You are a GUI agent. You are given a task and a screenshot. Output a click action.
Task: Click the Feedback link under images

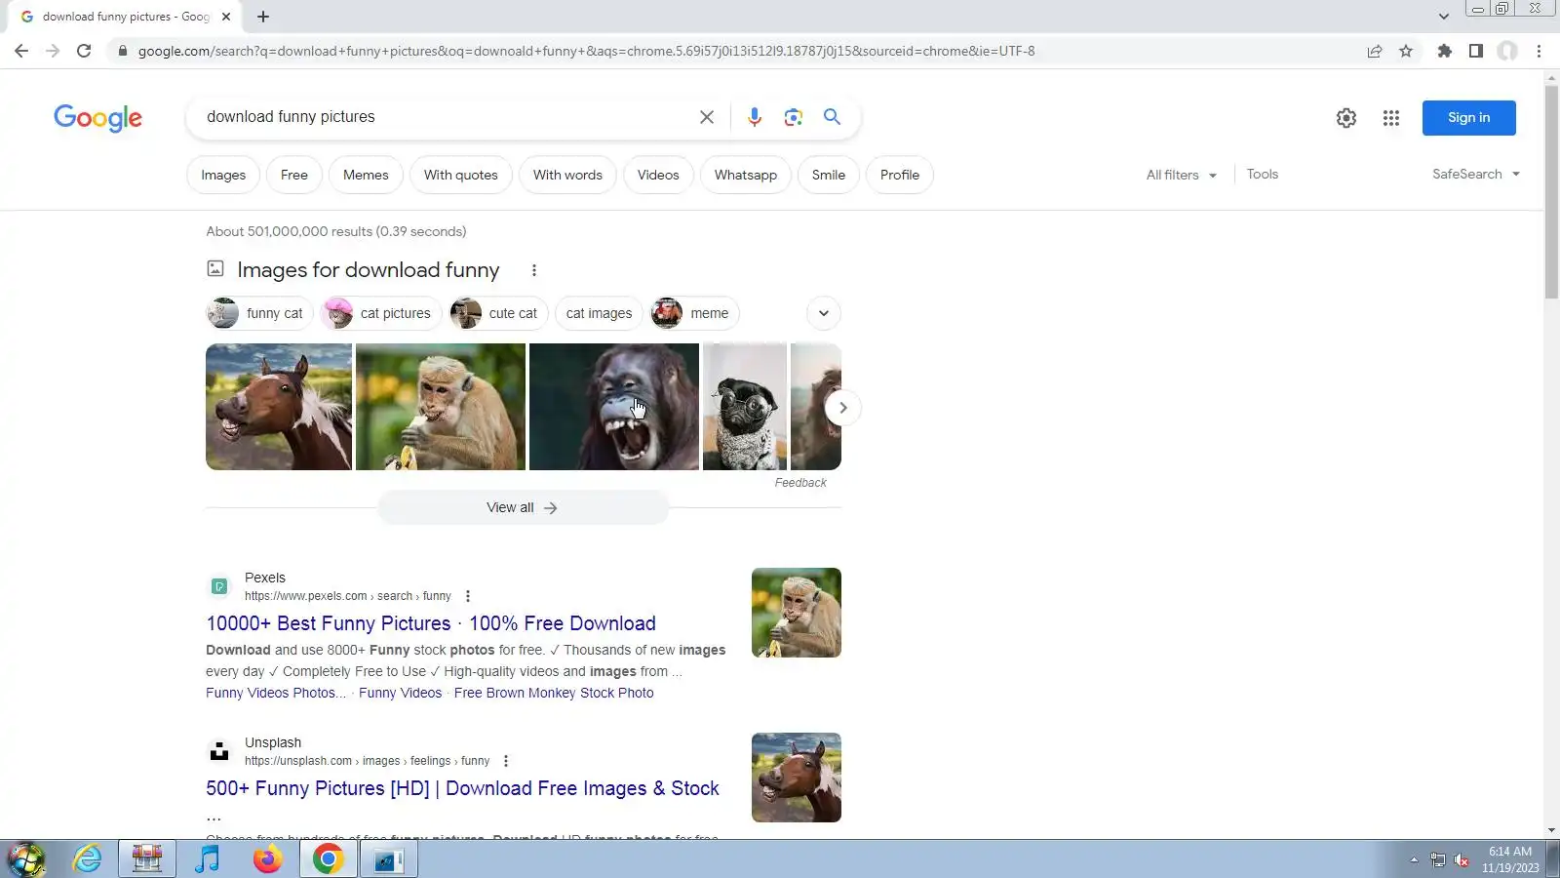pos(800,483)
